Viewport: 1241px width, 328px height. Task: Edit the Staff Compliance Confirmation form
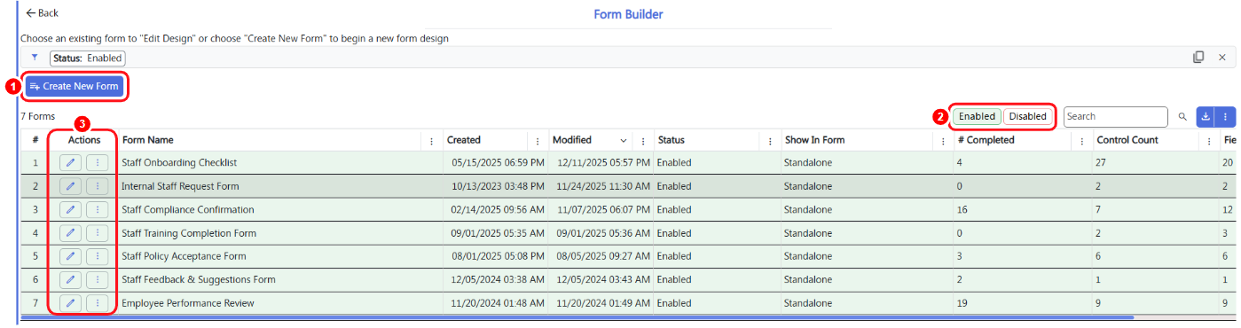[x=71, y=210]
